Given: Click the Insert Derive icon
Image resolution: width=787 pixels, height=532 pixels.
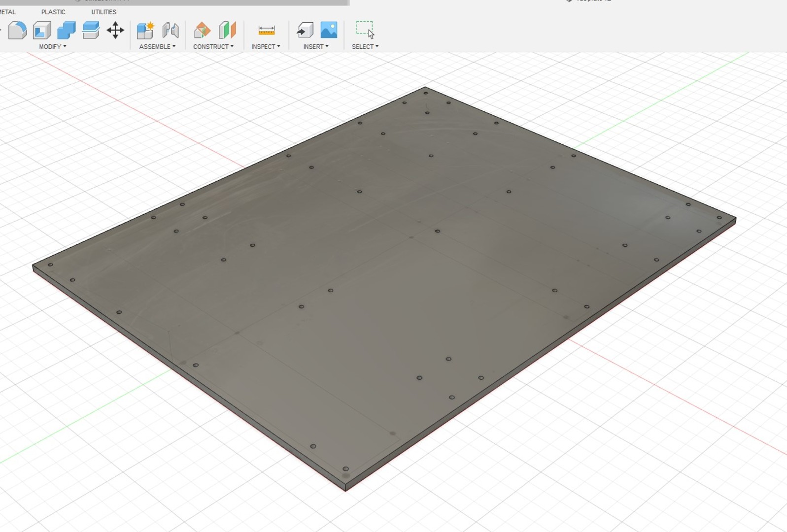Looking at the screenshot, I should coord(305,30).
